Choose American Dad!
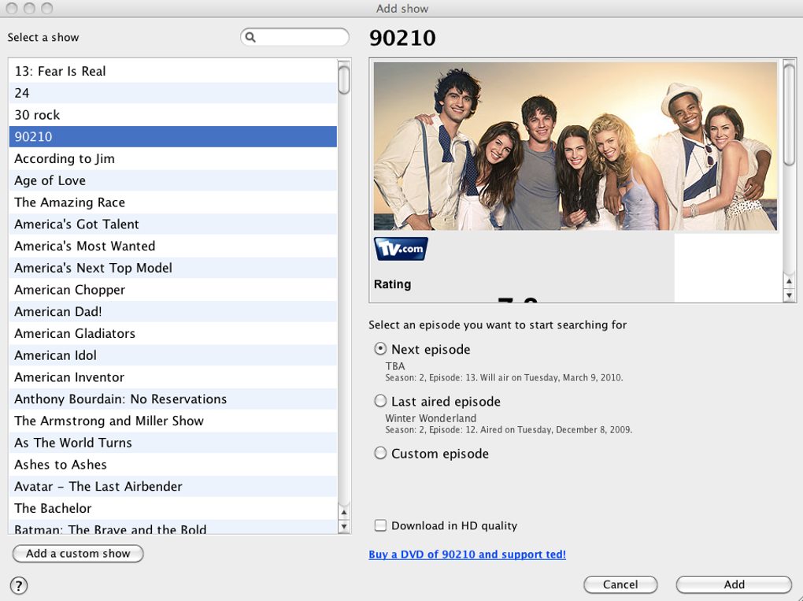The width and height of the screenshot is (803, 601). tap(173, 311)
